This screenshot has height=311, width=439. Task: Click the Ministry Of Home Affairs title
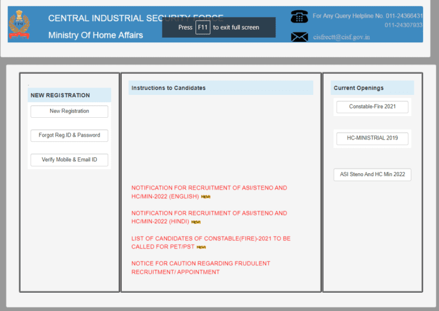(95, 35)
